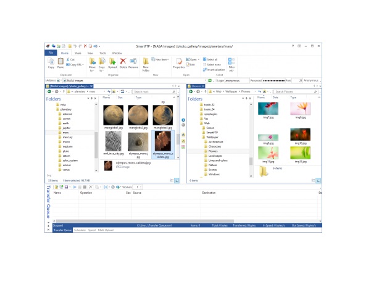The image size is (379, 284).
Task: Select the Multi Upload bottom tab
Action: tap(106, 230)
